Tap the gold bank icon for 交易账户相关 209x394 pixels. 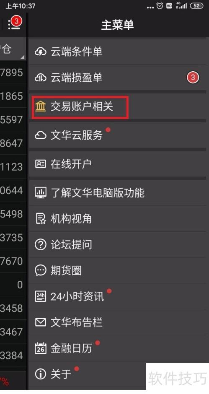[41, 107]
